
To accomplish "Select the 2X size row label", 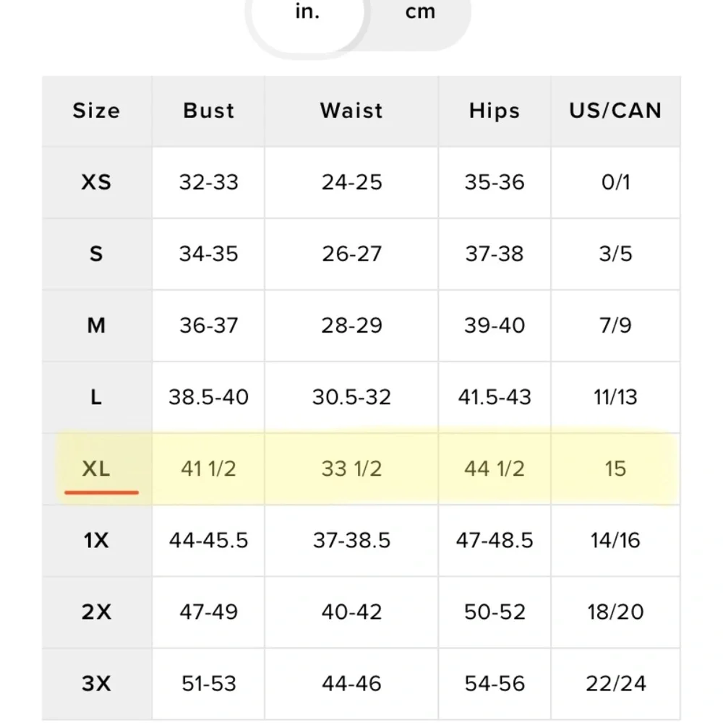I will [x=96, y=612].
